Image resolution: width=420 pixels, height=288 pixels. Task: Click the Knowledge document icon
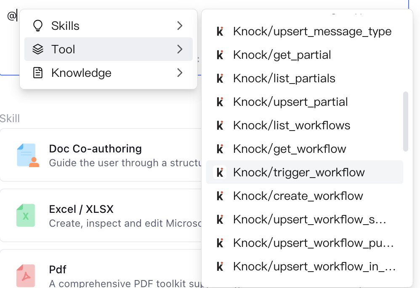(38, 73)
